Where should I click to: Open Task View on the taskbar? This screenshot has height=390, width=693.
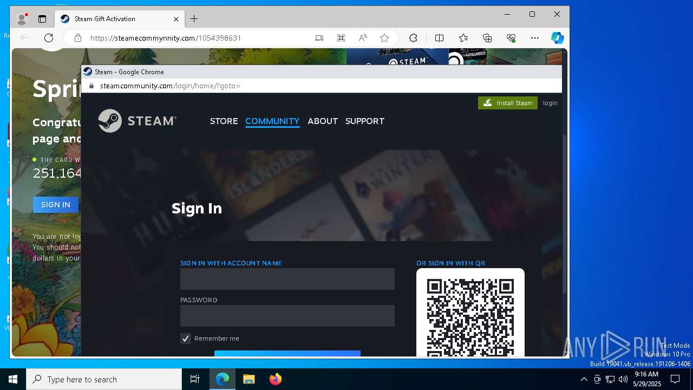[x=195, y=379]
